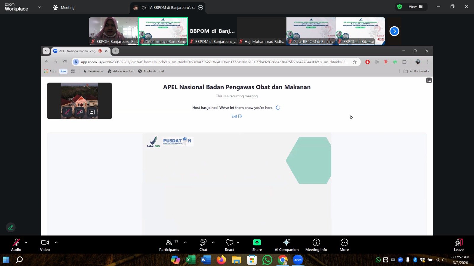Unmute microphone with Audio button

click(x=16, y=245)
